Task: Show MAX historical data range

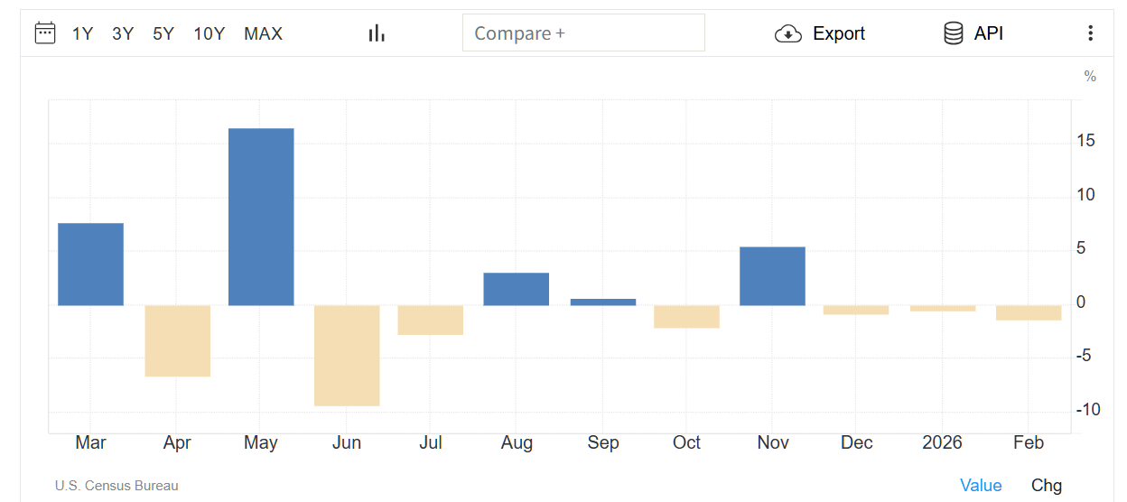Action: click(x=263, y=34)
